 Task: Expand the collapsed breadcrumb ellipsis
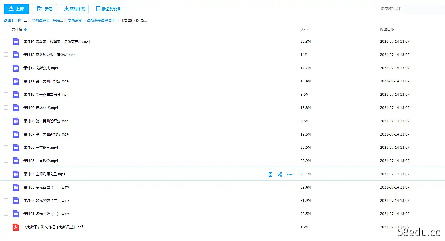(x=26, y=20)
